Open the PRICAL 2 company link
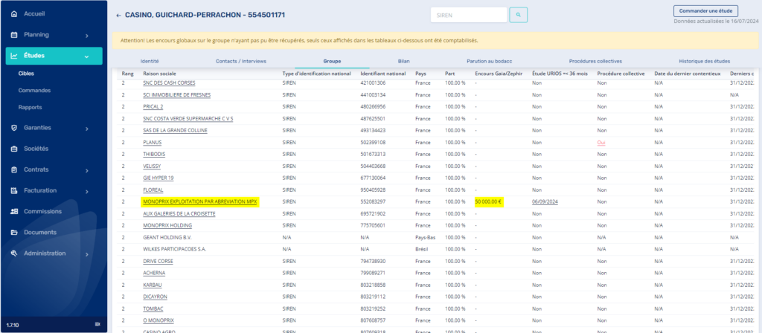 (153, 107)
